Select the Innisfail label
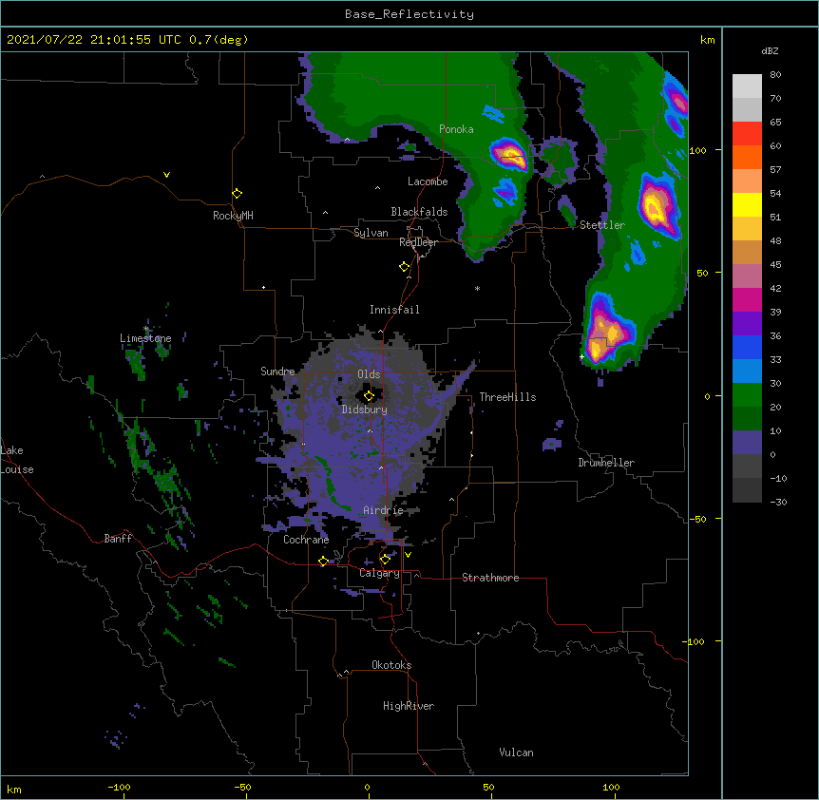 [394, 310]
